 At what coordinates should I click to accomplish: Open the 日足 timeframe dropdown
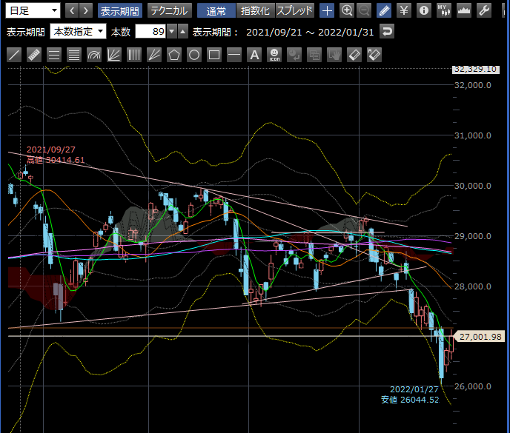coord(34,10)
